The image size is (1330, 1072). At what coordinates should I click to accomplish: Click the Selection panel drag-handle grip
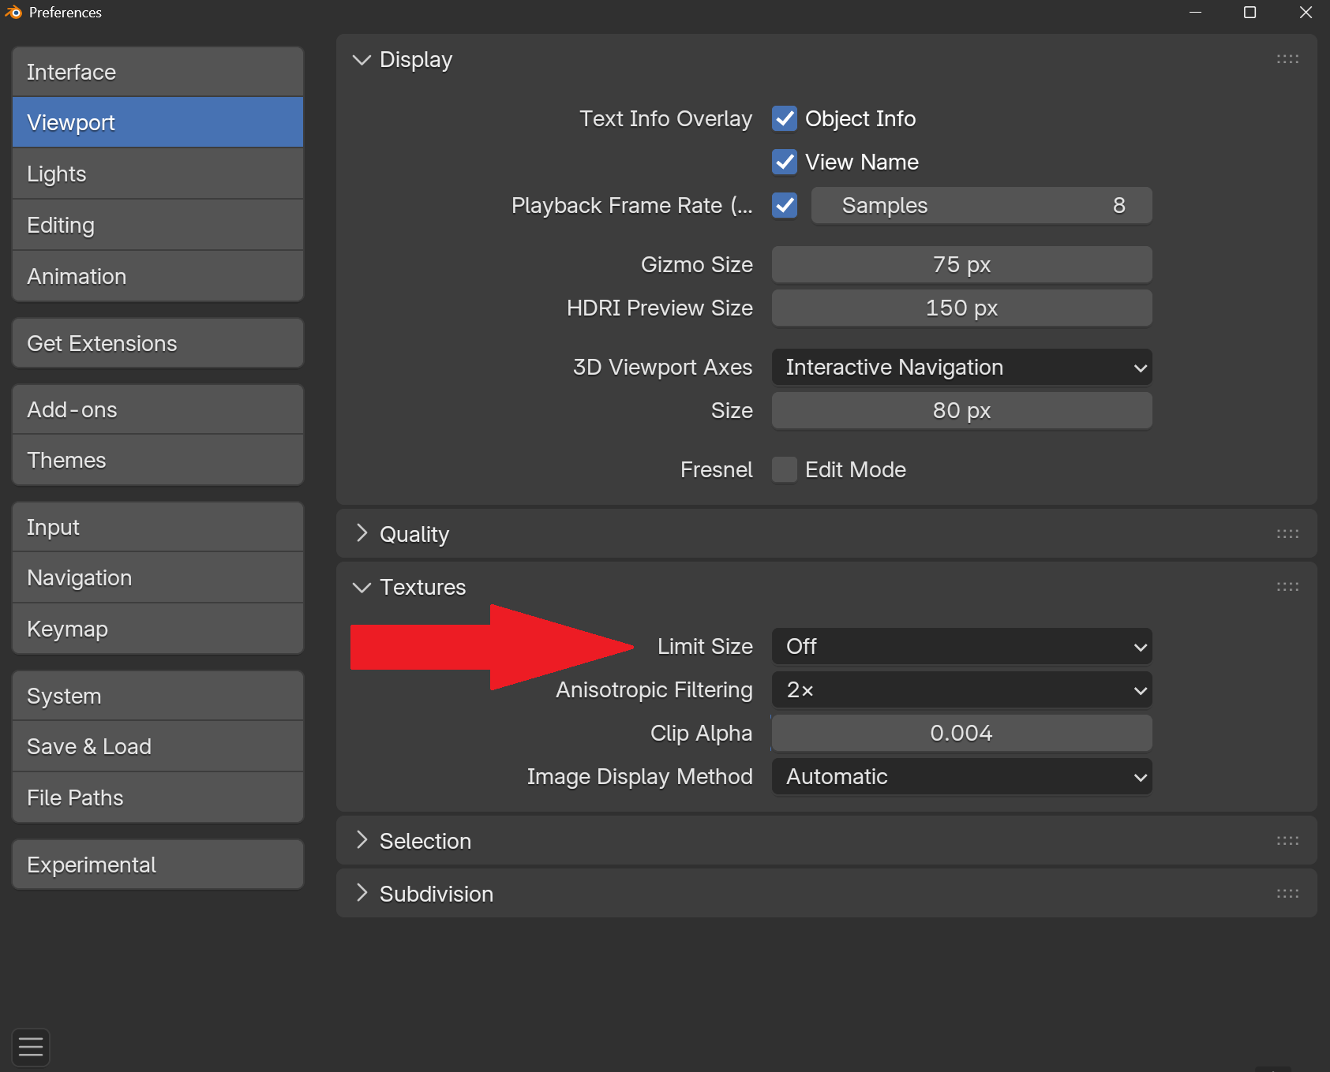pos(1287,841)
